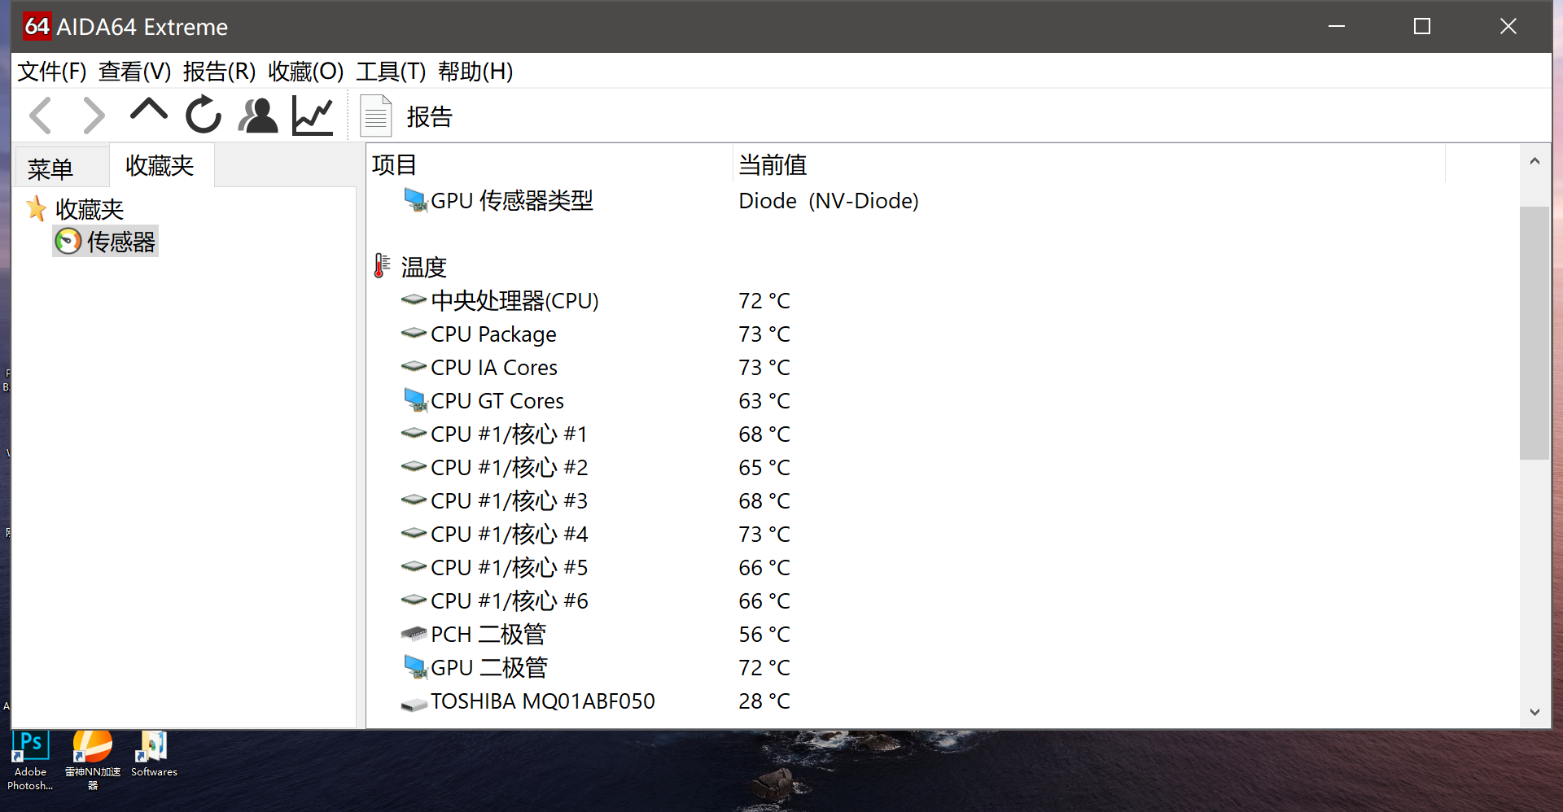Click chip icon of 核心 #6

[x=414, y=600]
